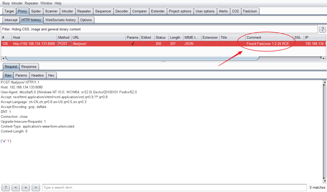The width and height of the screenshot is (327, 192).
Task: Click the host http://192.168.134.133:8080 cell
Action: (x=34, y=44)
